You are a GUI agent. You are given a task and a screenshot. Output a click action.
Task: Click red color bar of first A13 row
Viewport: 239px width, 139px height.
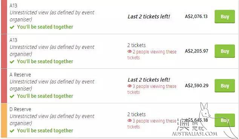(x=4, y=17)
